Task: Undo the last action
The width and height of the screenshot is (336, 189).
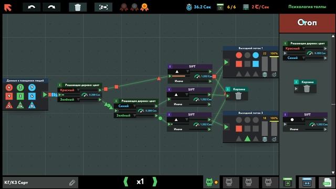Action: point(31,7)
